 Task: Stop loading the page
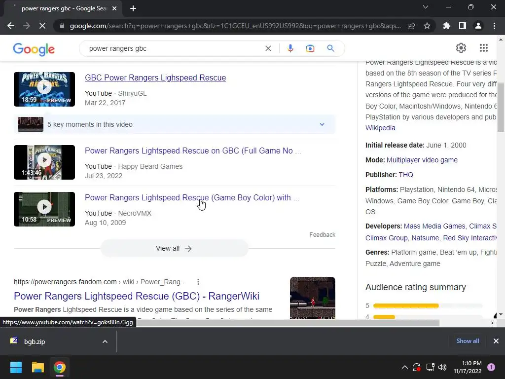coord(42,26)
